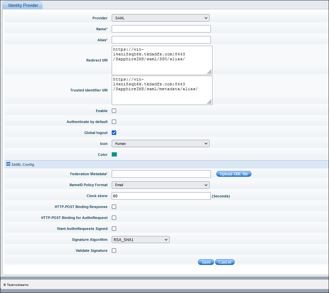The height and width of the screenshot is (293, 329).
Task: Focus the Alias text field
Action: 161,40
